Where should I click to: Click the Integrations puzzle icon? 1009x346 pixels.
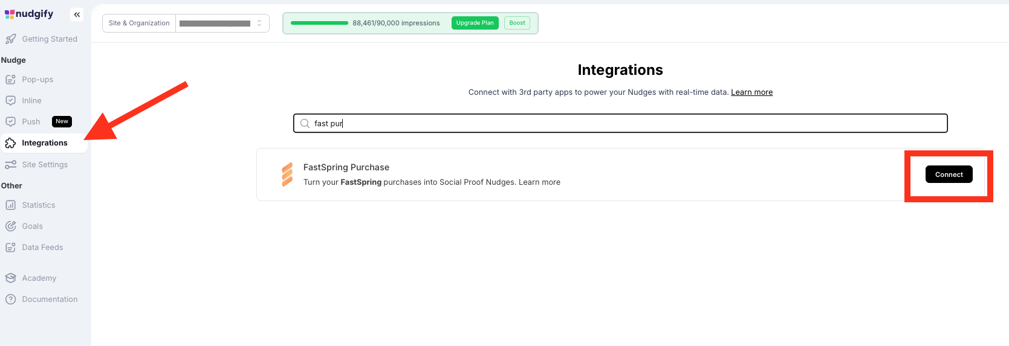[10, 143]
